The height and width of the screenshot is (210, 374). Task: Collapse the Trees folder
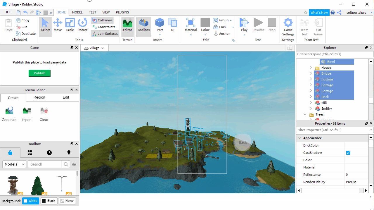305,114
